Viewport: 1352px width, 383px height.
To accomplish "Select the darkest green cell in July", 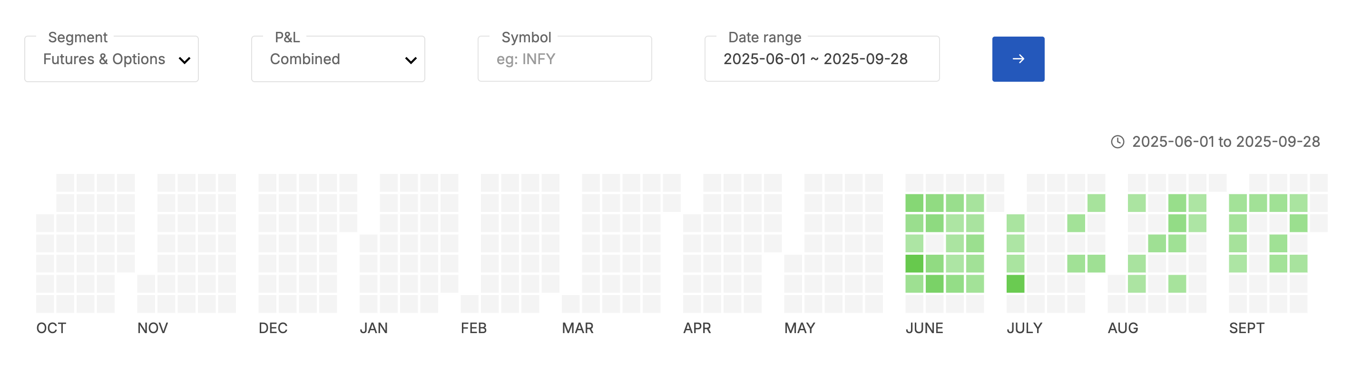I will (1015, 284).
